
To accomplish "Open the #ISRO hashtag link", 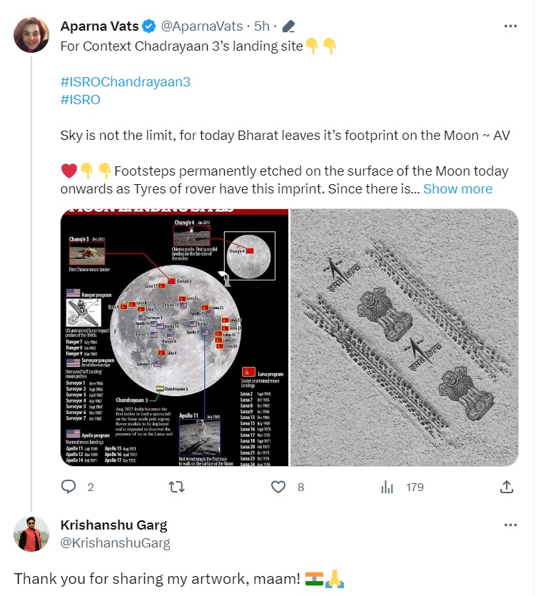I will pyautogui.click(x=80, y=99).
